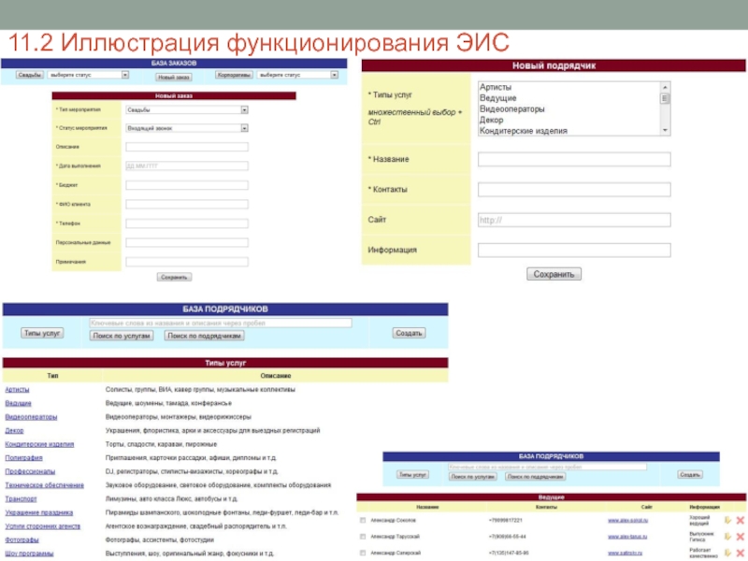The width and height of the screenshot is (748, 561).
Task: Click delete icon for Александр Соколов row
Action: (x=740, y=520)
